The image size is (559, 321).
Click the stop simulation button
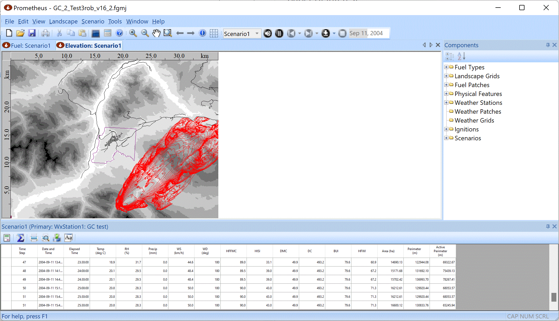point(342,33)
